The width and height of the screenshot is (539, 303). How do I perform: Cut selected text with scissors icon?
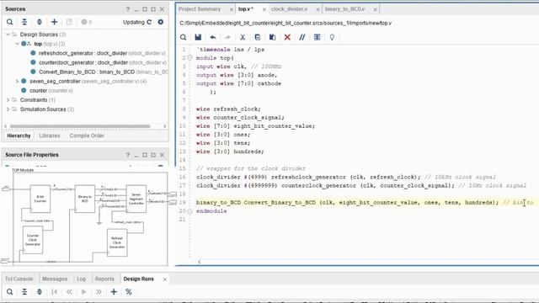click(x=243, y=37)
